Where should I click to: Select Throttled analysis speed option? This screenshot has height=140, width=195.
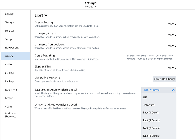coord(159,105)
